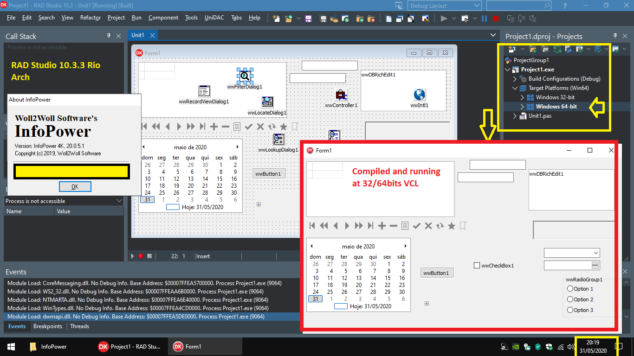634x356 pixels.
Task: Open the File menu
Action: [11, 18]
